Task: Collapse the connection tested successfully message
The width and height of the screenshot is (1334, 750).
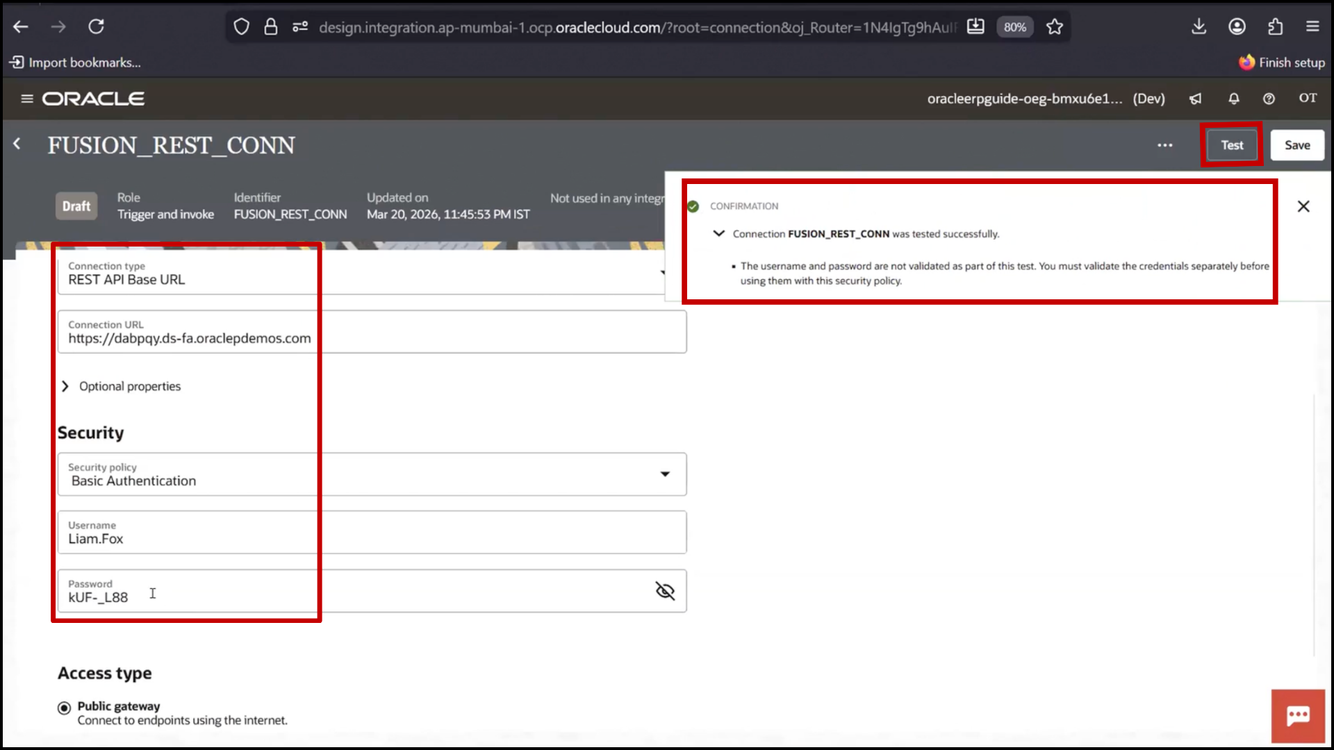Action: click(x=719, y=233)
